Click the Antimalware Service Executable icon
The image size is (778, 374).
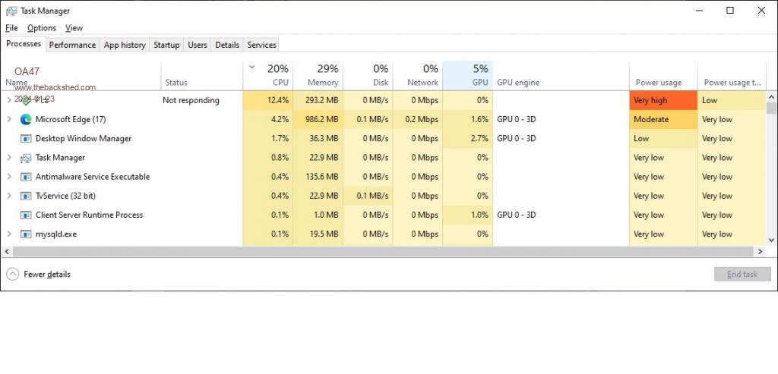(26, 177)
